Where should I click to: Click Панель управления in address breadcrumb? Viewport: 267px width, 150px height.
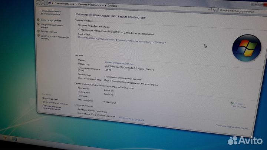64,4
